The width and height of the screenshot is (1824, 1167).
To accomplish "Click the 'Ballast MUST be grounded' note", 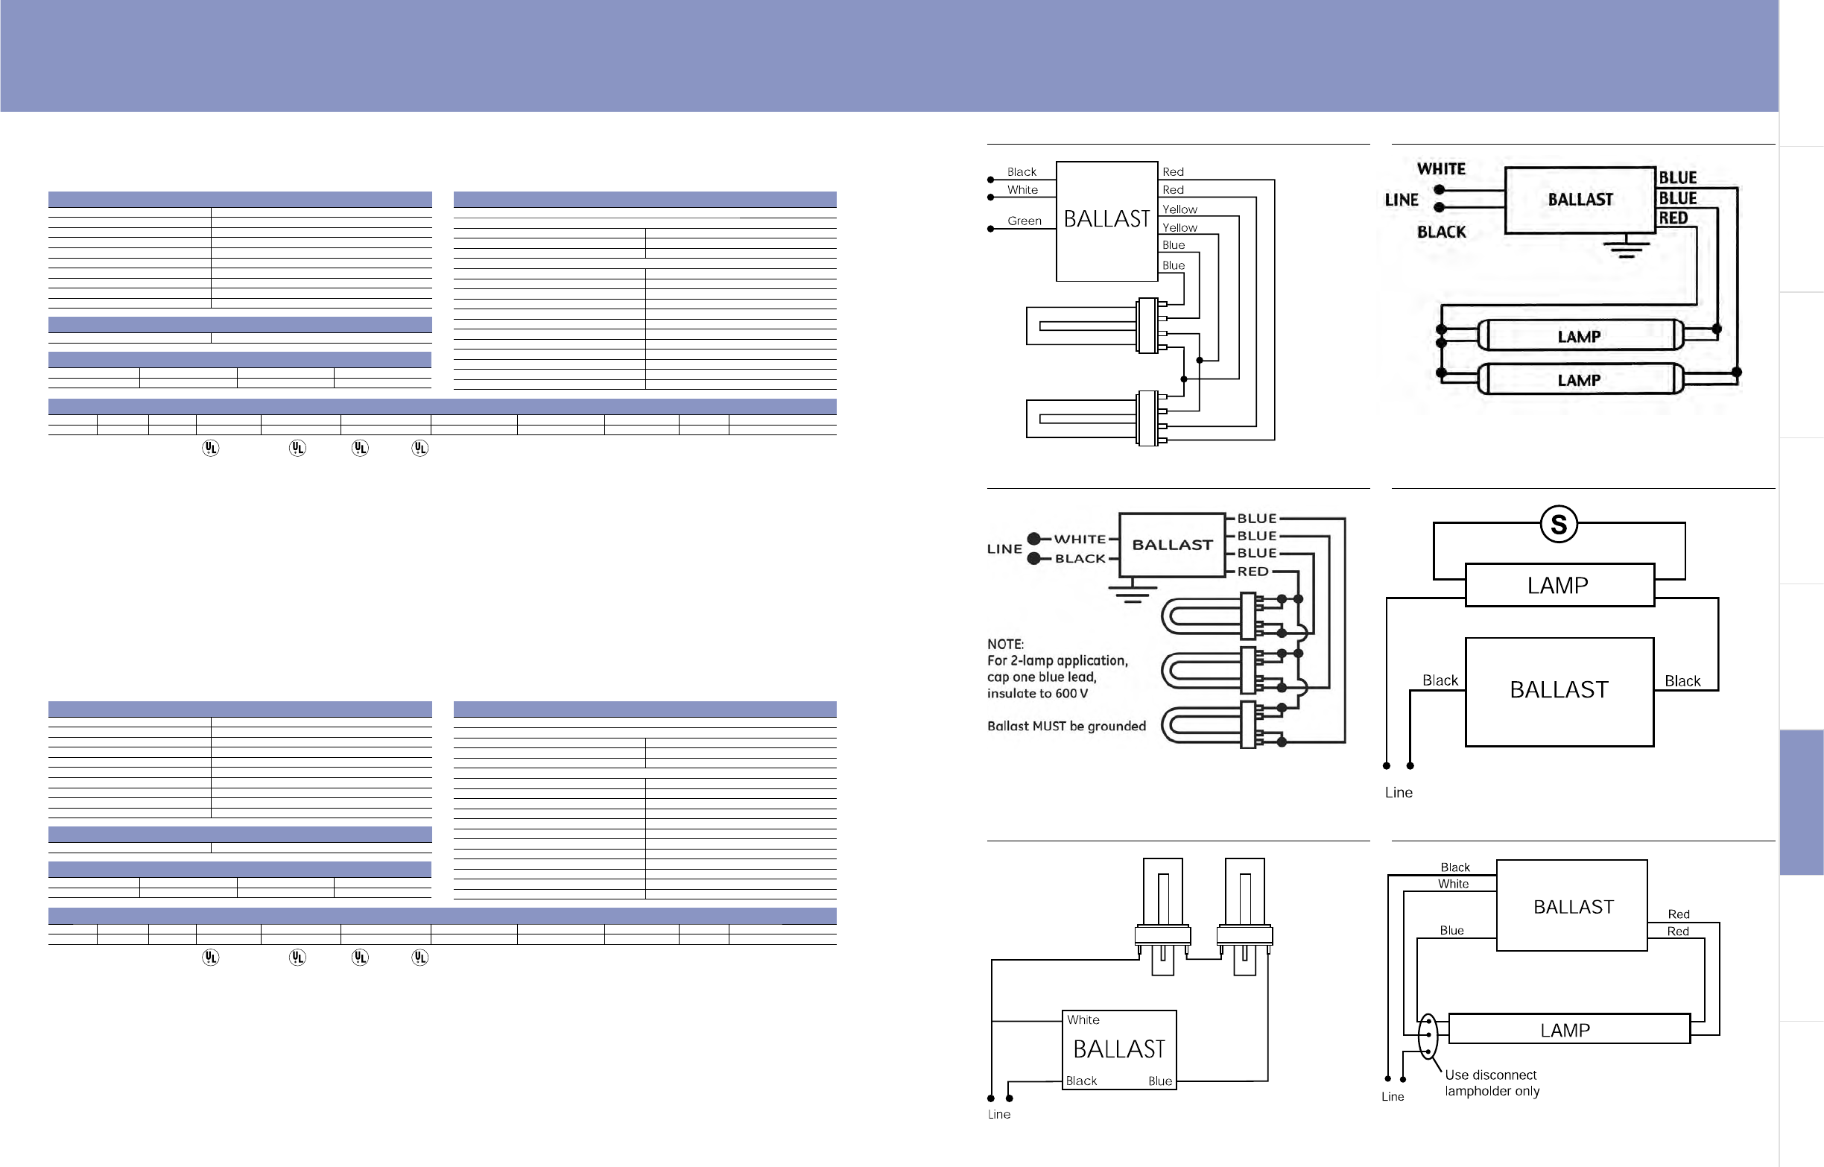I will (x=1065, y=726).
